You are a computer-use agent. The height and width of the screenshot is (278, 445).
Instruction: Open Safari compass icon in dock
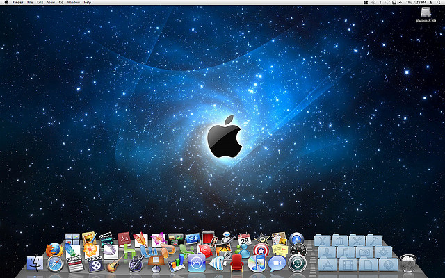[55, 264]
